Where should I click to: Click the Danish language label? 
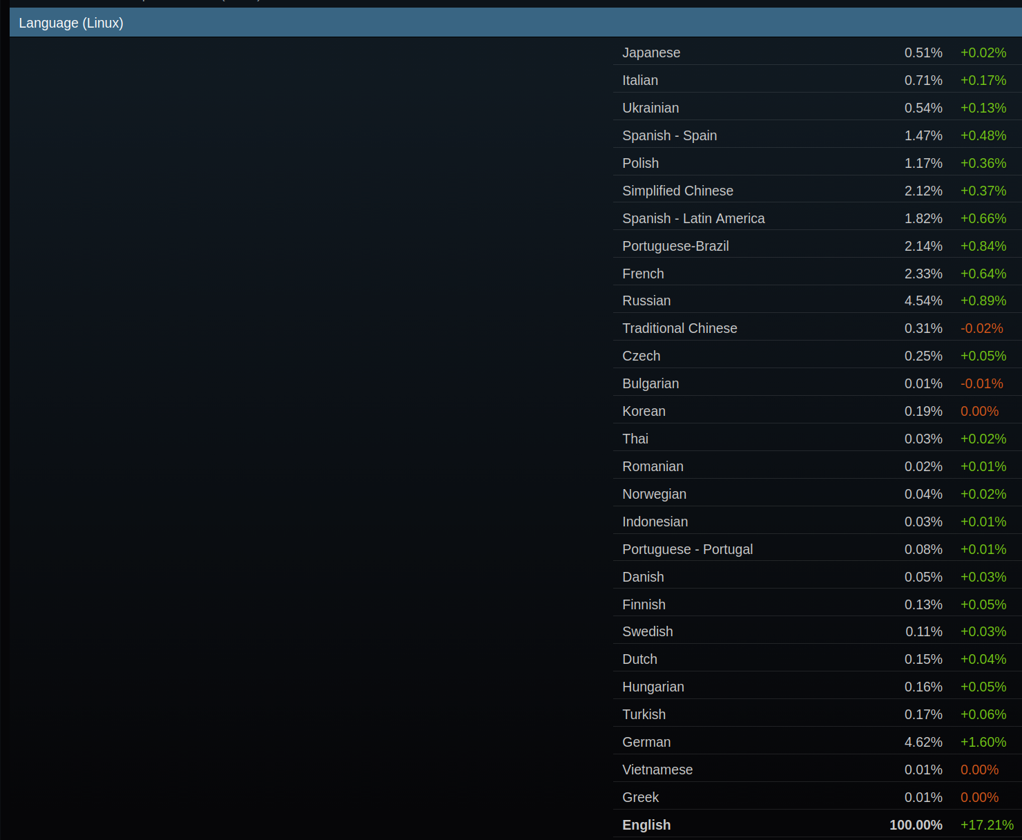644,577
